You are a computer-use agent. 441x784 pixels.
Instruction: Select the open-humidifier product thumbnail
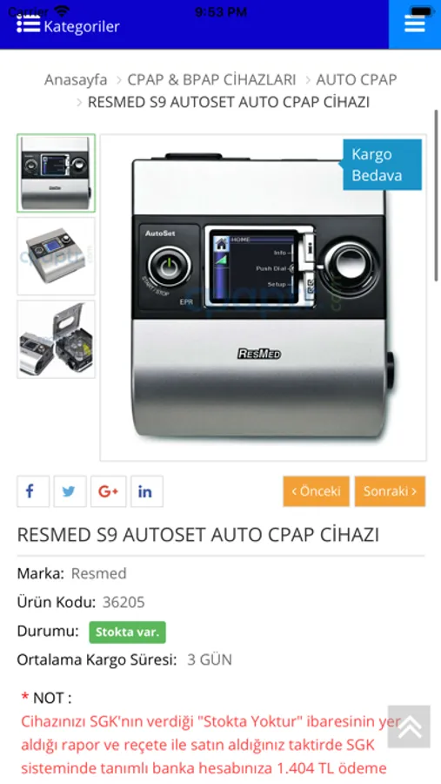(56, 339)
